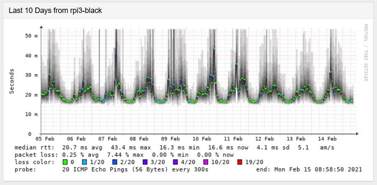Click the '10 m' y-axis label
Viewport: 377px width, 185px height.
tap(32, 114)
